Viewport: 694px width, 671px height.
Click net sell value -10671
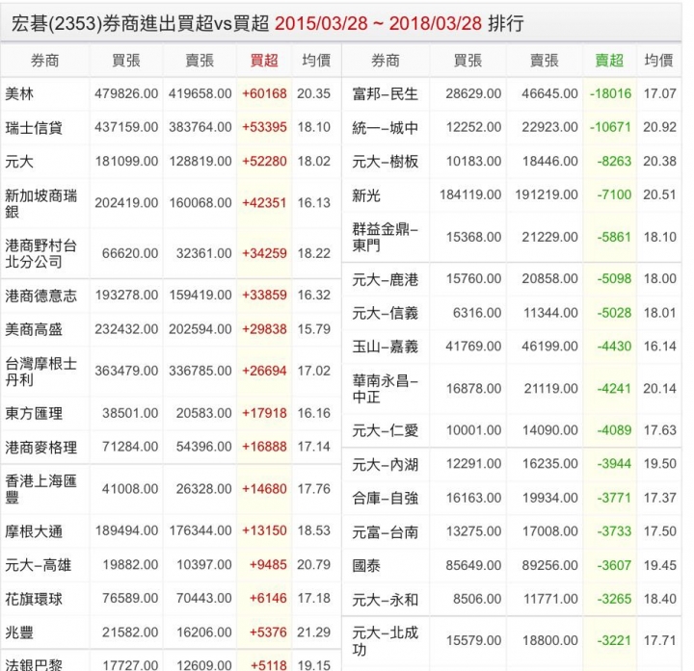(x=611, y=127)
